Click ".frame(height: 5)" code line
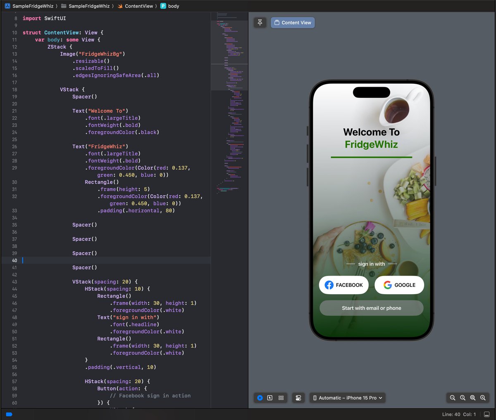 point(124,189)
